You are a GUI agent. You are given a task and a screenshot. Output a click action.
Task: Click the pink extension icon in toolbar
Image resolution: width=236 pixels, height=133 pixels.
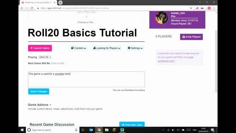197,8
